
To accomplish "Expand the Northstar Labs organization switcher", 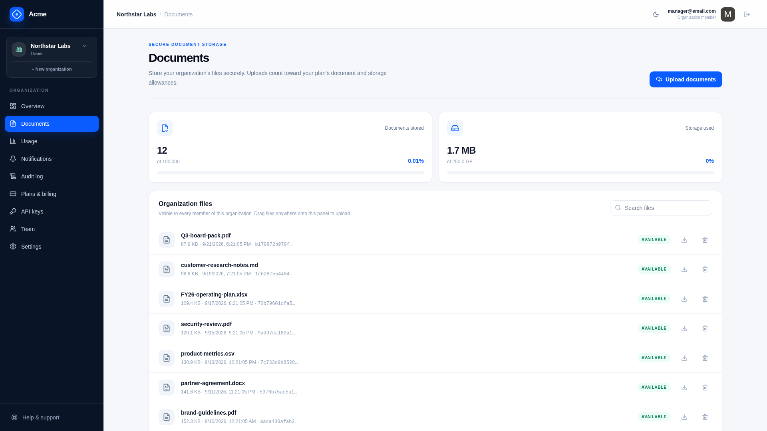I will coord(52,49).
